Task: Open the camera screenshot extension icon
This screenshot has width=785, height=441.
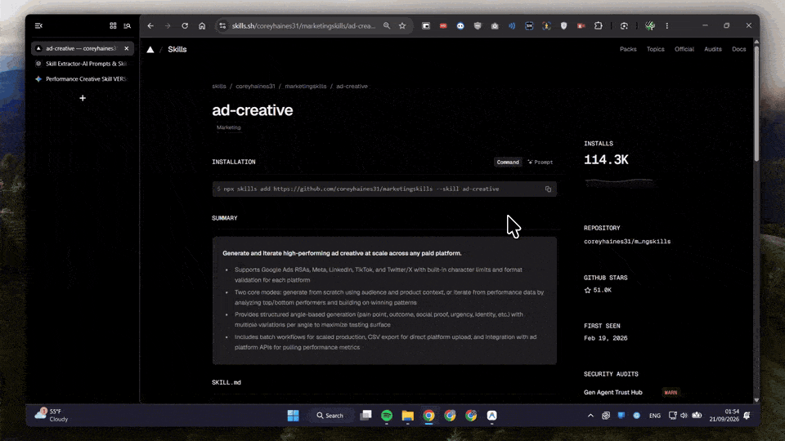Action: [495, 25]
